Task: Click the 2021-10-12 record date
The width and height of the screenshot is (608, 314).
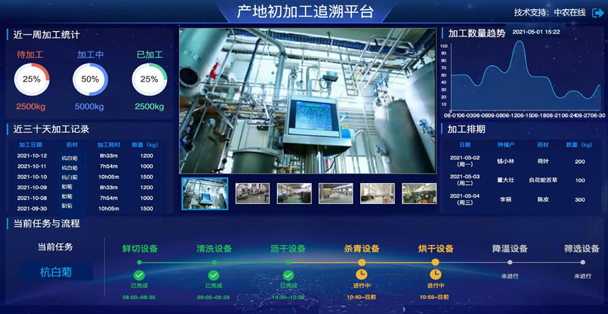Action: point(32,156)
